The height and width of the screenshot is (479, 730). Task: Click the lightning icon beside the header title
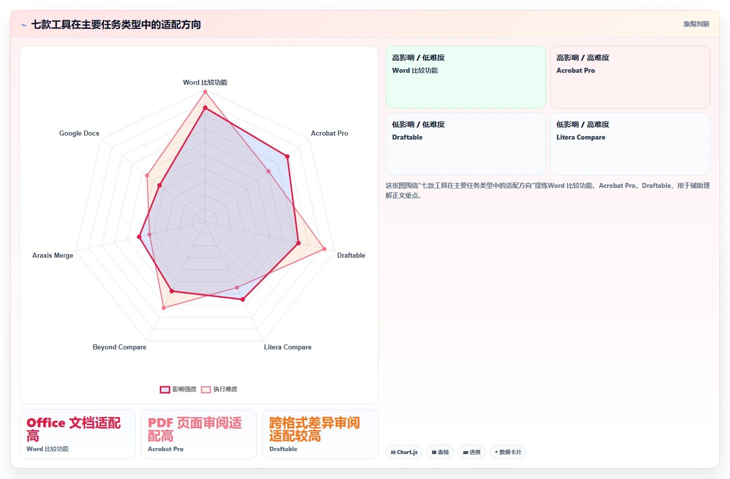23,25
